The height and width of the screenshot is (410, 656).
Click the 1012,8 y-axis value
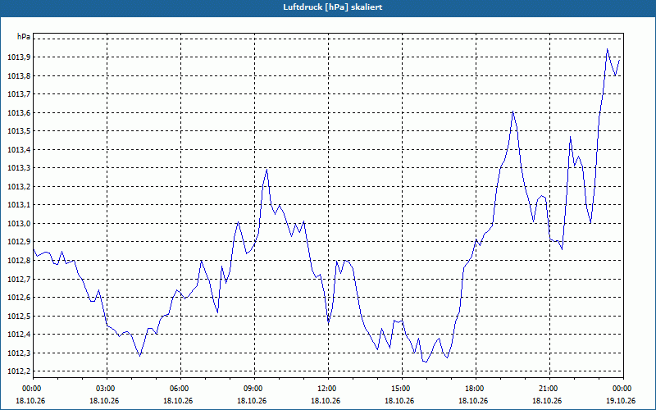pos(19,260)
